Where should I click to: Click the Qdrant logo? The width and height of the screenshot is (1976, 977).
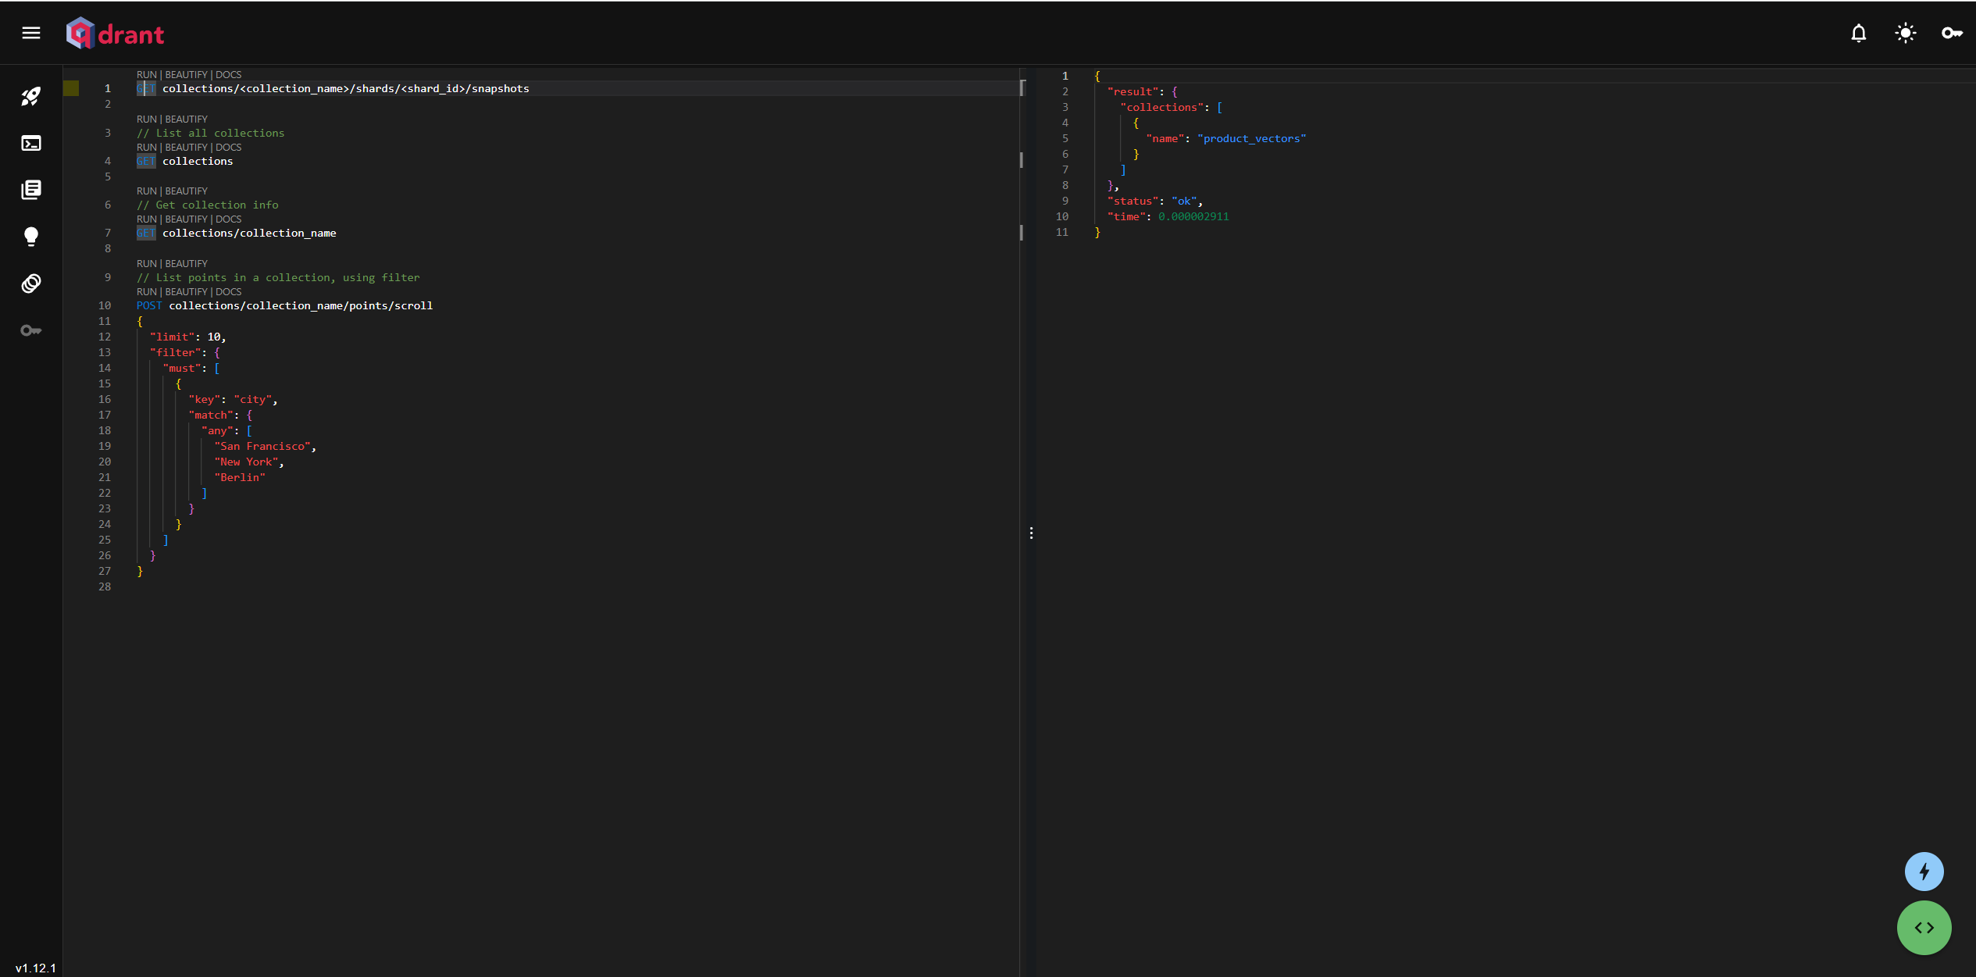[115, 33]
